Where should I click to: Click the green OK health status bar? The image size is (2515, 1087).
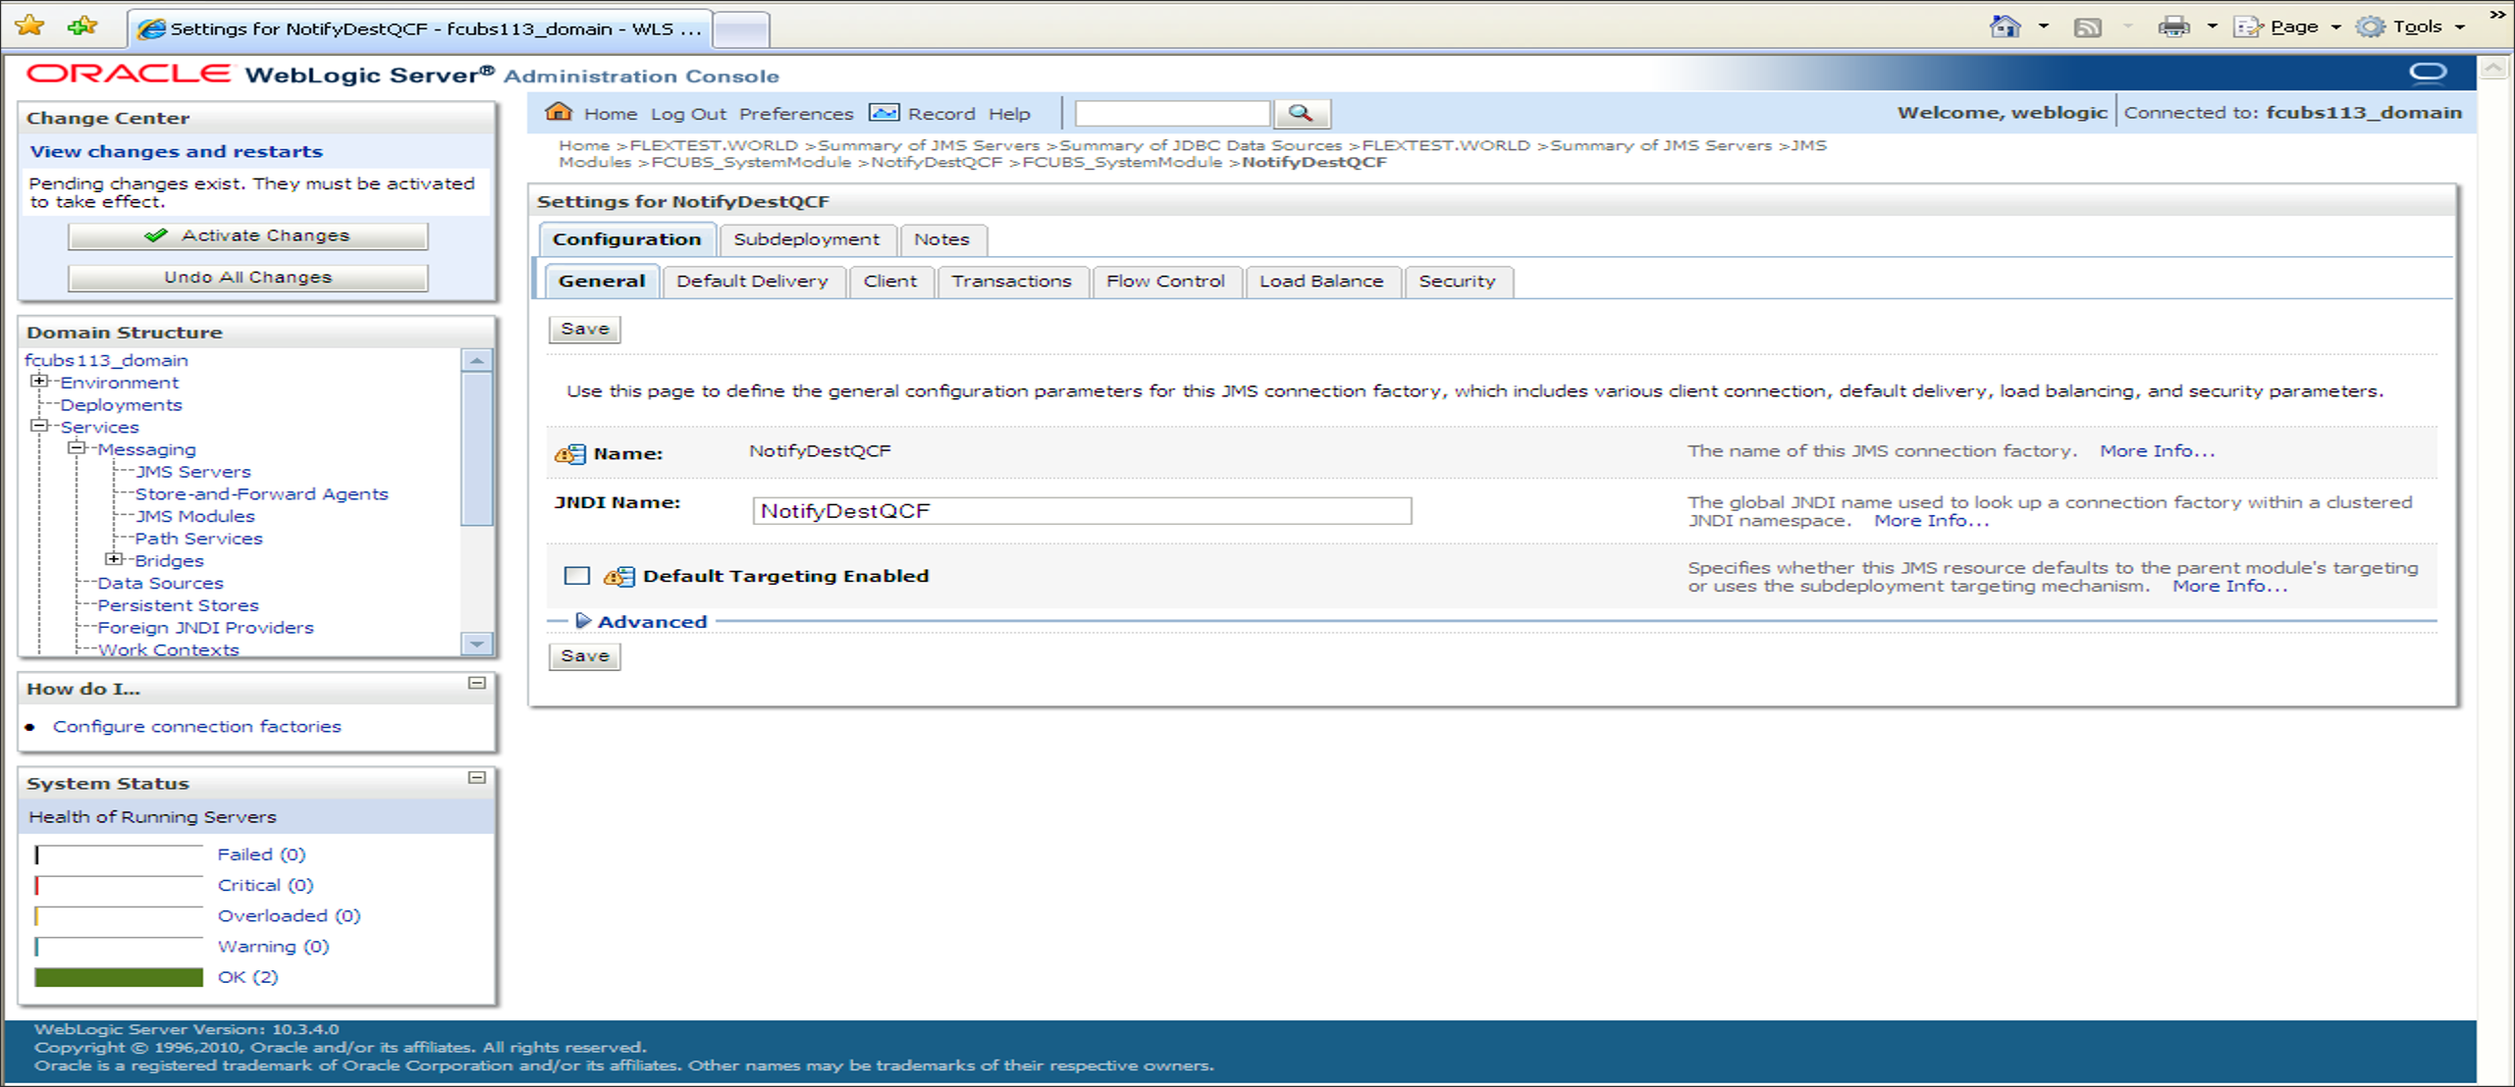tap(119, 977)
